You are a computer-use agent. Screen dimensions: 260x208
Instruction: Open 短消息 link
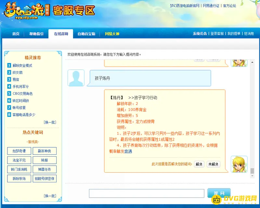pos(249,33)
